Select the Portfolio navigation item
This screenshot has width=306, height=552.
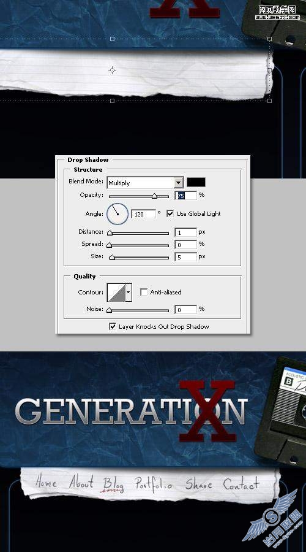click(154, 485)
